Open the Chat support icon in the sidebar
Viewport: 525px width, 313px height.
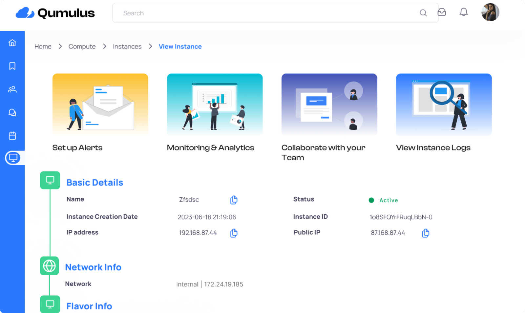coord(12,112)
